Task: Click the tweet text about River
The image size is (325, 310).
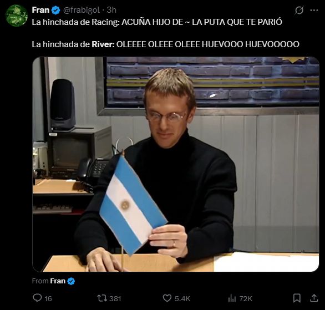Action: [166, 44]
